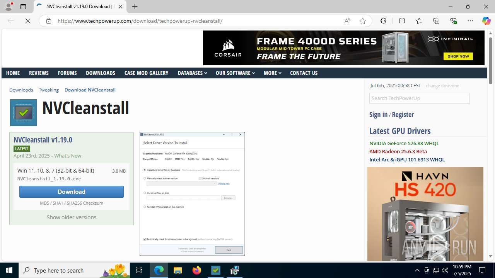Open the notification center

(483, 270)
